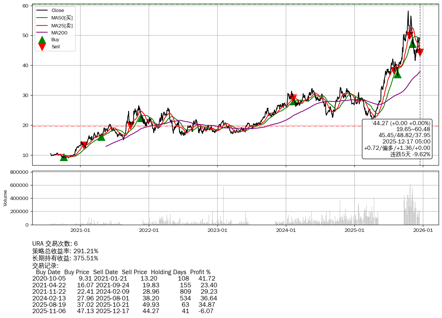Click the 2025-12-17 05:00 timestamp in the info box
The height and width of the screenshot is (318, 442).
pyautogui.click(x=406, y=142)
